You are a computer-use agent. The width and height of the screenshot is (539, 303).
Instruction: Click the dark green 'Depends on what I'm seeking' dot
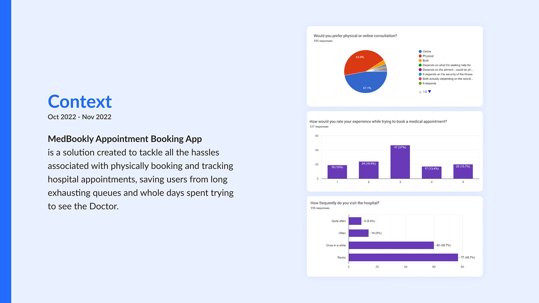(420, 65)
